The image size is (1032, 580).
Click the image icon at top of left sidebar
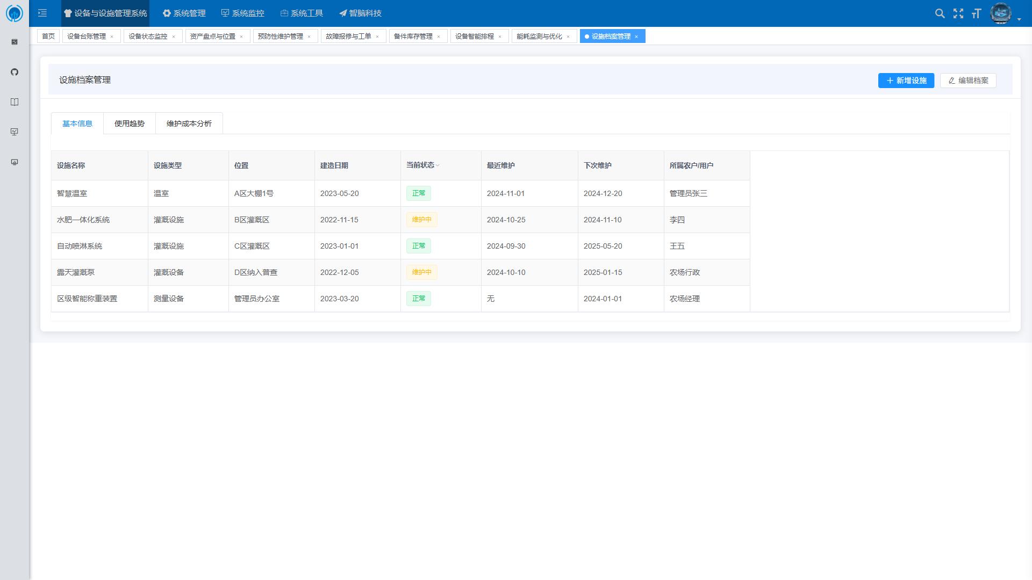pos(15,42)
